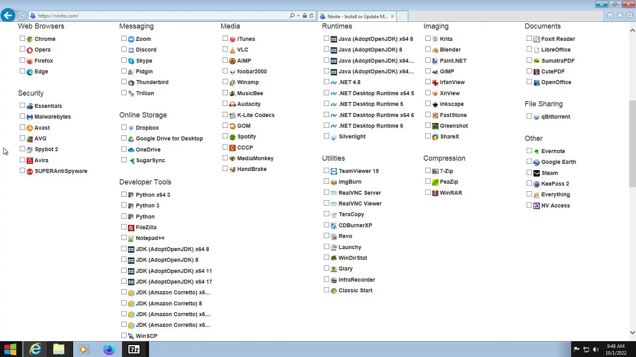Go to browser home page icon
This screenshot has width=636, height=357.
[610, 15]
